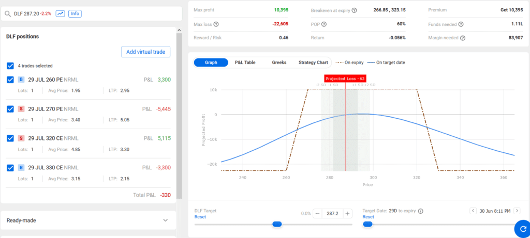The image size is (530, 238).
Task: Switch to the Greeks tab
Action: (x=279, y=62)
